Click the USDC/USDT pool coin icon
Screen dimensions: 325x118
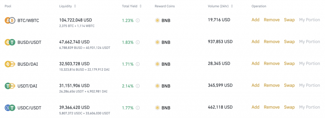click(x=10, y=108)
